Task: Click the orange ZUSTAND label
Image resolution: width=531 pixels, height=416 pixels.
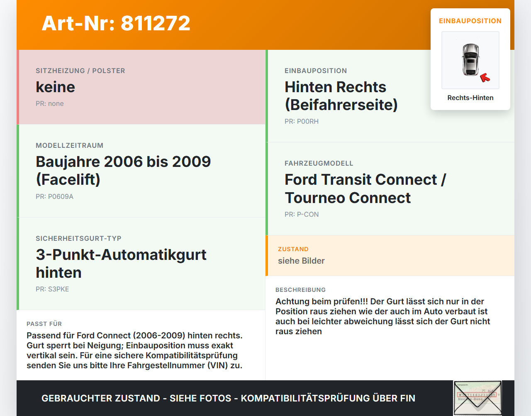Action: click(293, 250)
